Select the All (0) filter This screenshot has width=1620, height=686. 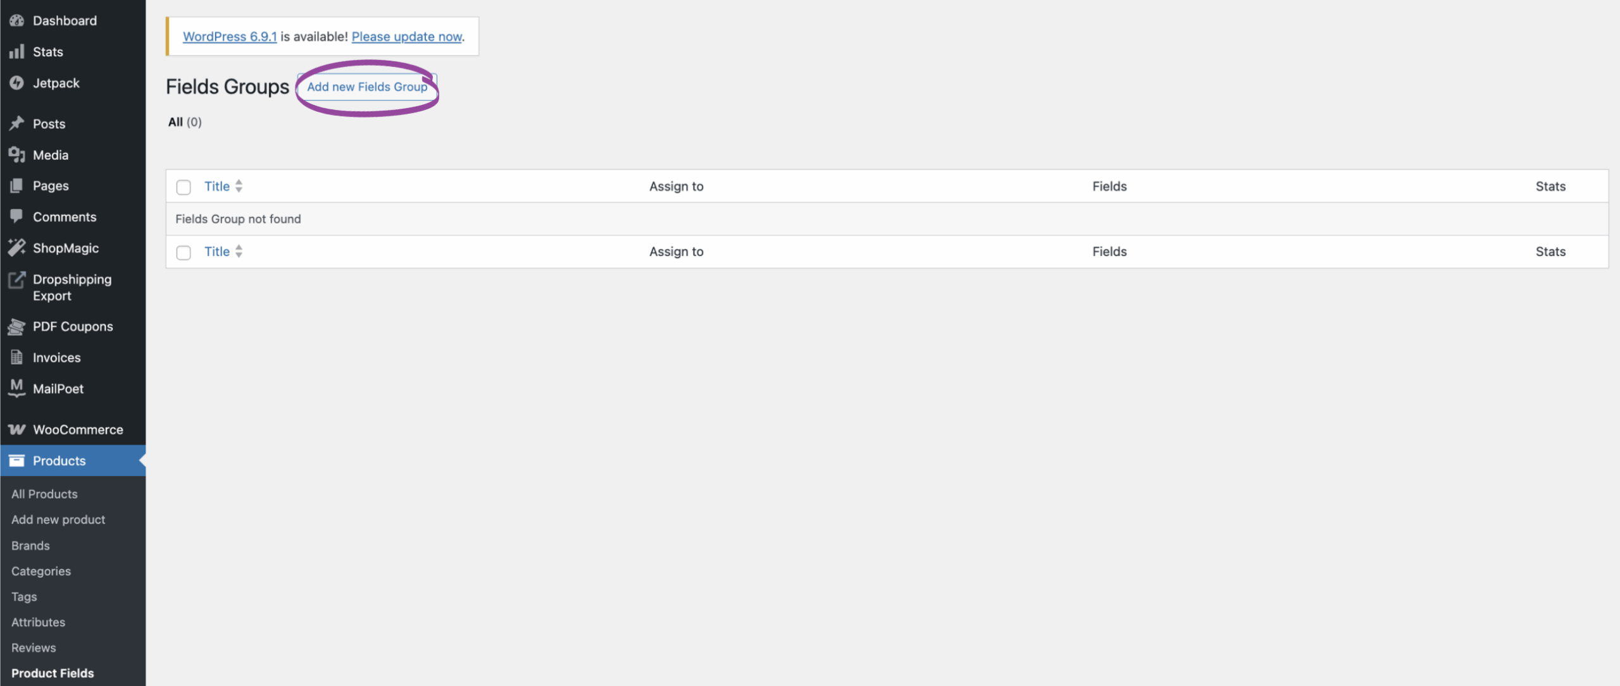pyautogui.click(x=185, y=121)
